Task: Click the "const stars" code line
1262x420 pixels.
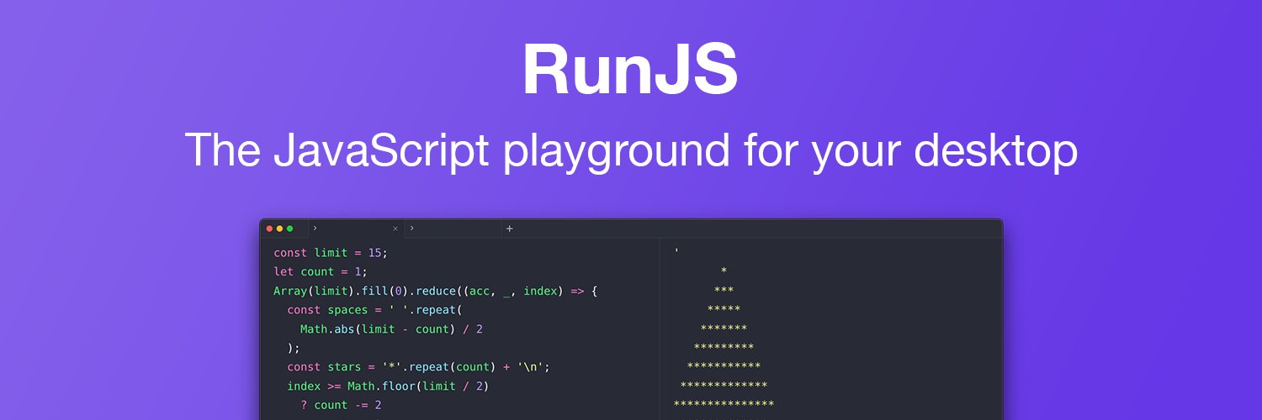Action: pyautogui.click(x=418, y=367)
